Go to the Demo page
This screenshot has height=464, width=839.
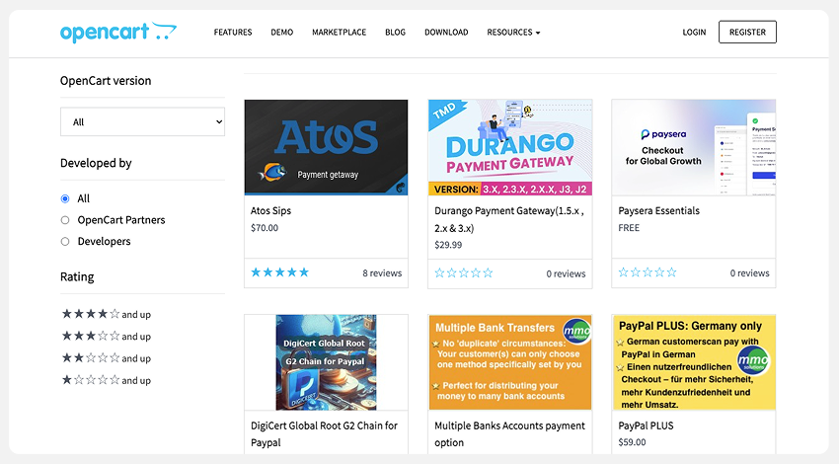(x=282, y=33)
